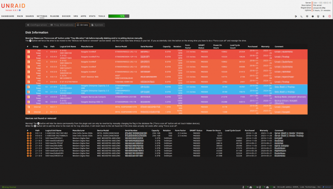Viewport: 333px width, 189px height.
Task: Click the plus re-add icon for 50014ee003e80d03
Action: point(30,141)
